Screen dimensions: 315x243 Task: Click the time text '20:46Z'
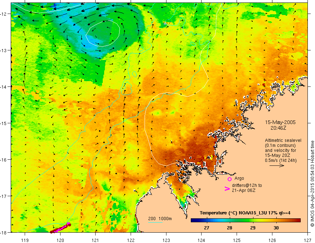278,128
